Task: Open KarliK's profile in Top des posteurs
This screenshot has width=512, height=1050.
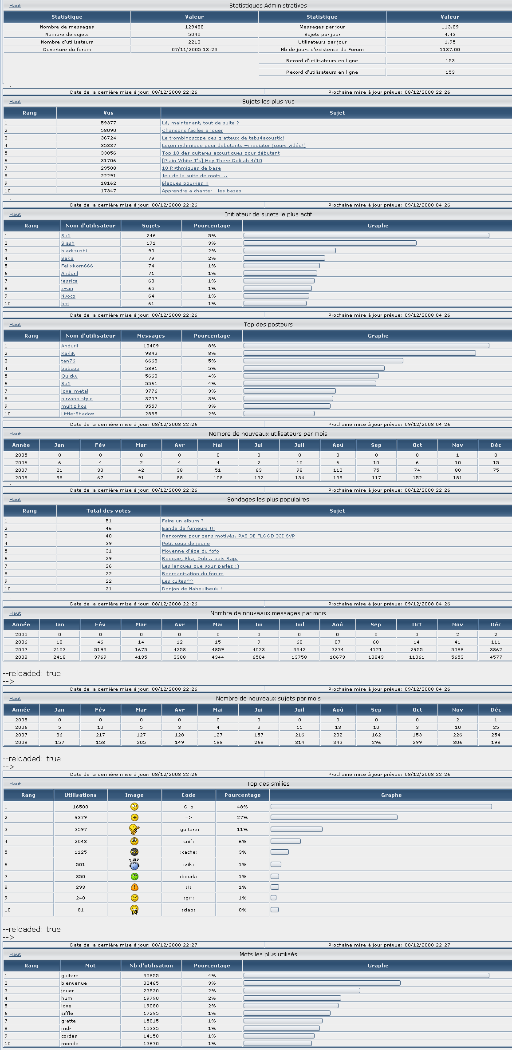Action: [68, 354]
